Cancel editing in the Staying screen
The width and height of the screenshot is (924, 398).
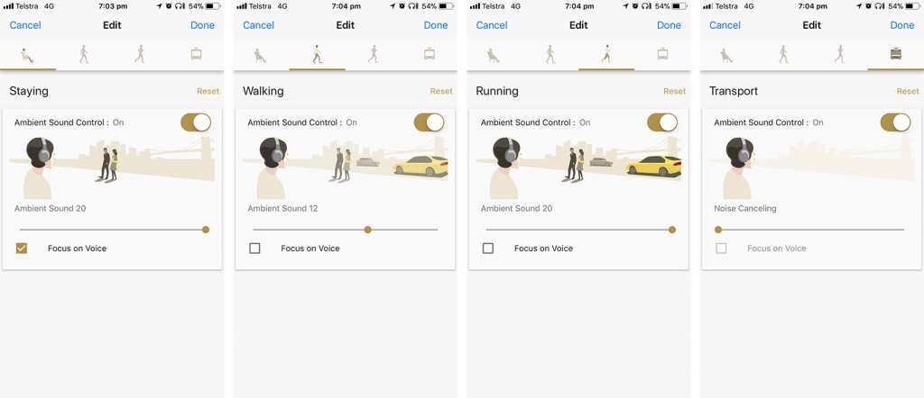click(25, 25)
